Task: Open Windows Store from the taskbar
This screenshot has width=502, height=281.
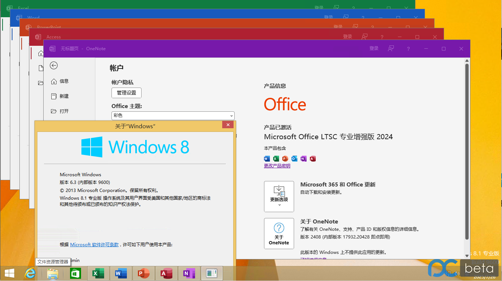Action: pos(76,273)
